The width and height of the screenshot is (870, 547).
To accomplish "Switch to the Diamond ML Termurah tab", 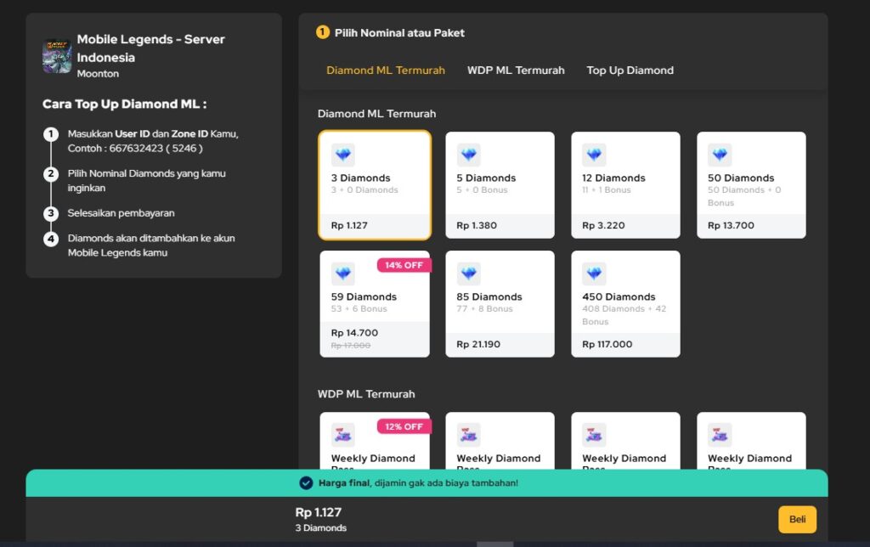I will click(x=386, y=70).
